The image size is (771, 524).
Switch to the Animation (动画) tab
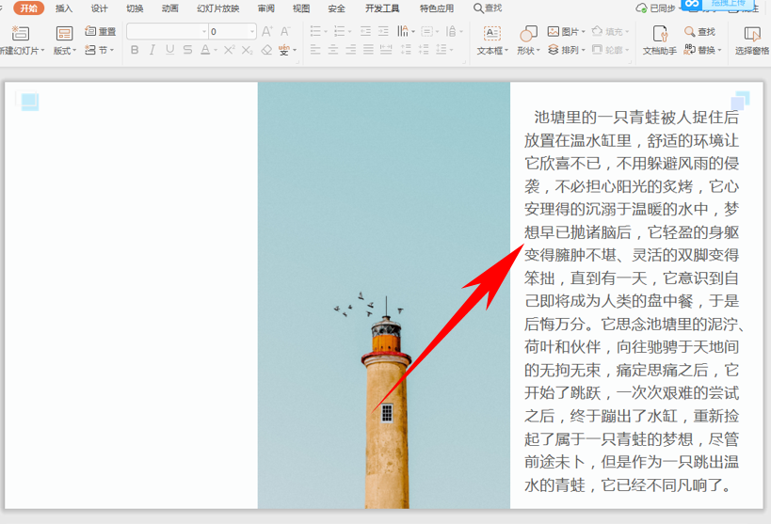tap(170, 8)
